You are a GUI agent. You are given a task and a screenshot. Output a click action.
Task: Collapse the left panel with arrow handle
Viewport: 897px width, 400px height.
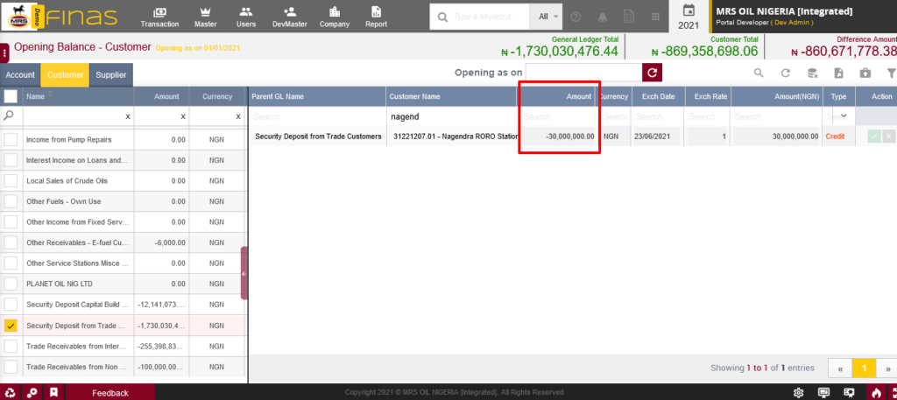(x=244, y=273)
